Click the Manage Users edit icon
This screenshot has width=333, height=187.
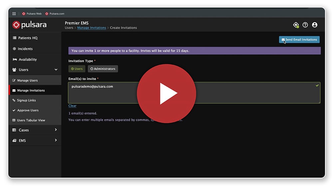coord(14,80)
